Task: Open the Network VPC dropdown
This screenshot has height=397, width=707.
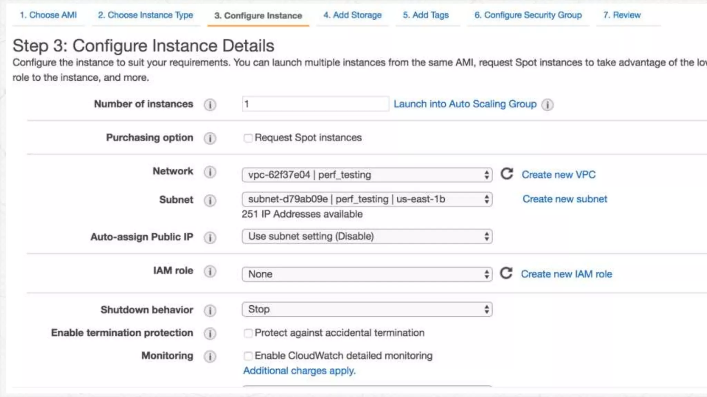Action: point(367,175)
